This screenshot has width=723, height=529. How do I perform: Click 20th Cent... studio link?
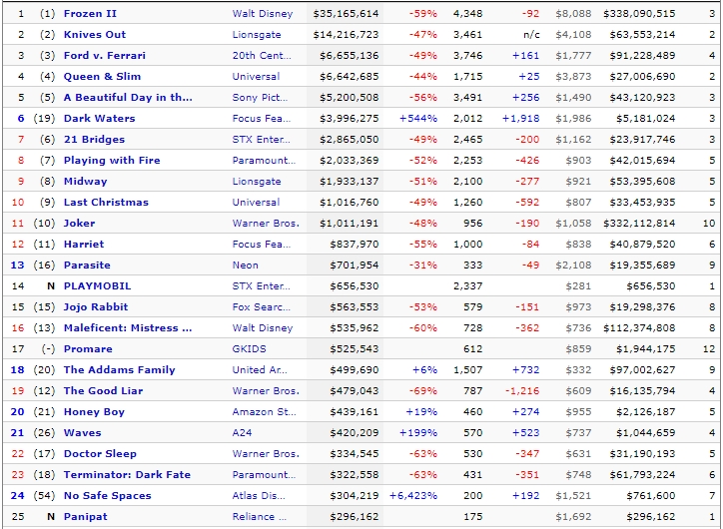pos(262,55)
